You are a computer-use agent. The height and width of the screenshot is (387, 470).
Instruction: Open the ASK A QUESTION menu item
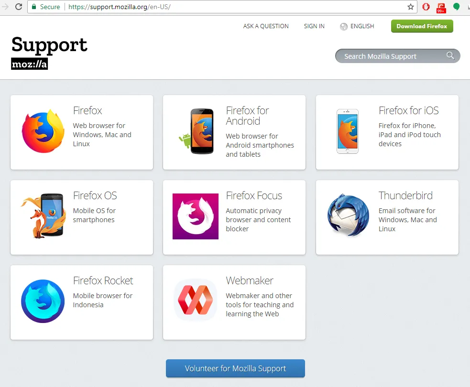tap(266, 26)
